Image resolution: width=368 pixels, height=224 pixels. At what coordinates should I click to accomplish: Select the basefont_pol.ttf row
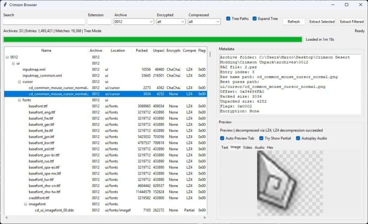click(106, 149)
